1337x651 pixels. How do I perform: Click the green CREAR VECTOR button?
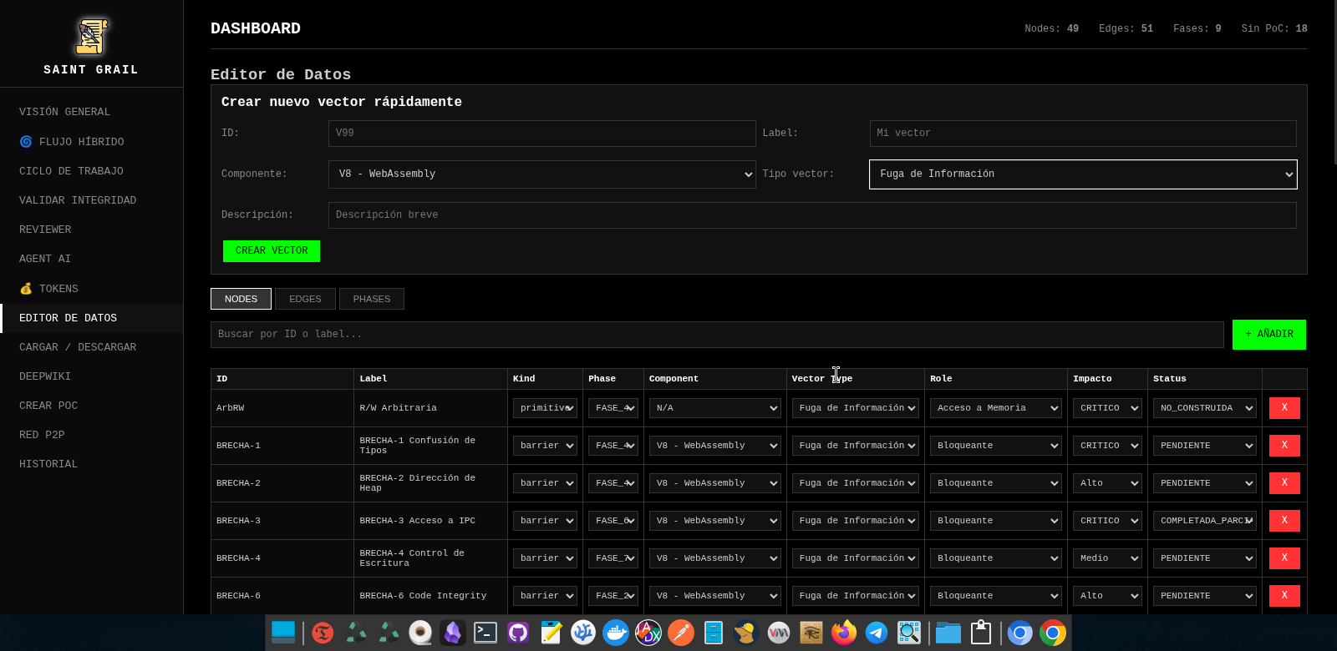(x=272, y=251)
